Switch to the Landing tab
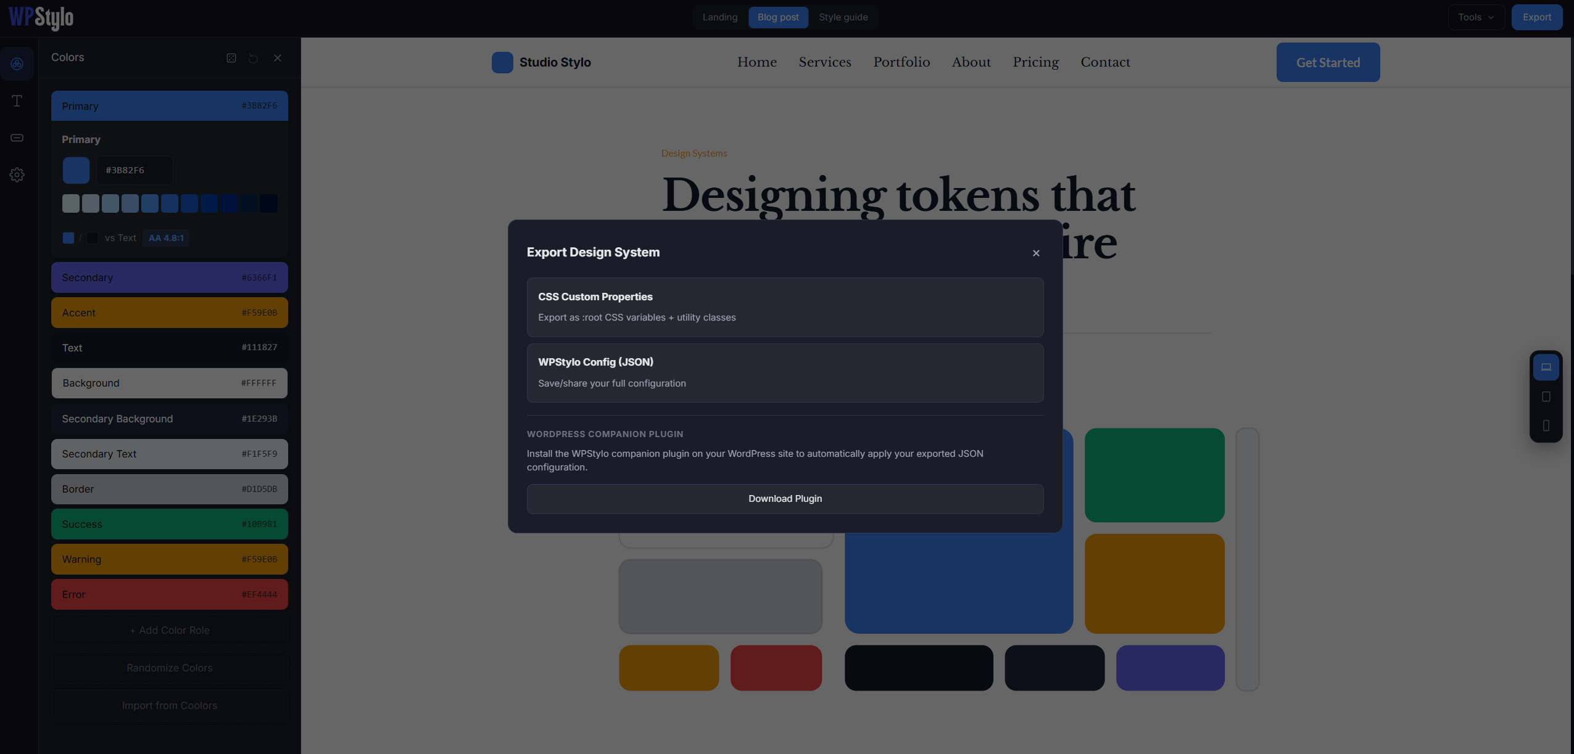The width and height of the screenshot is (1574, 754). tap(720, 17)
